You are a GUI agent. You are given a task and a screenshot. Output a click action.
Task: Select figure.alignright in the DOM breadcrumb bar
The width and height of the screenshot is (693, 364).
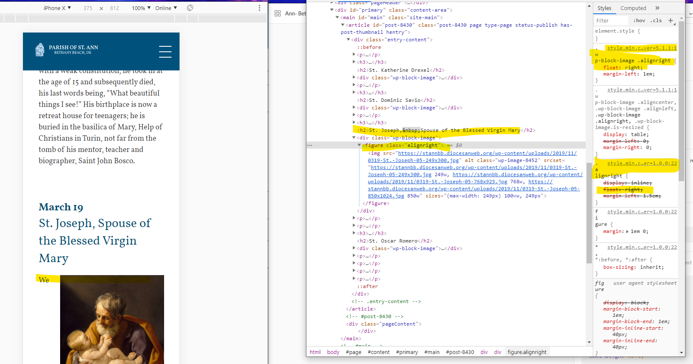527,352
